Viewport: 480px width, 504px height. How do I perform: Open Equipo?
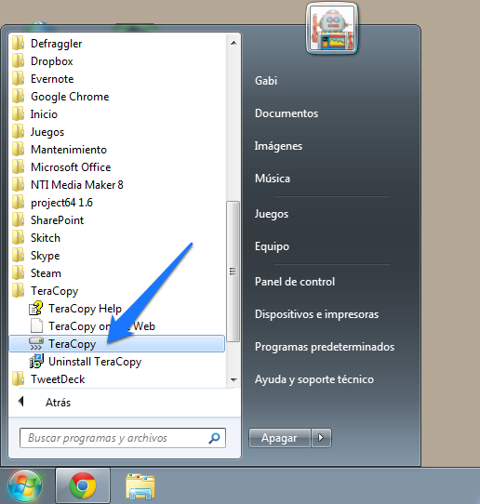(272, 246)
